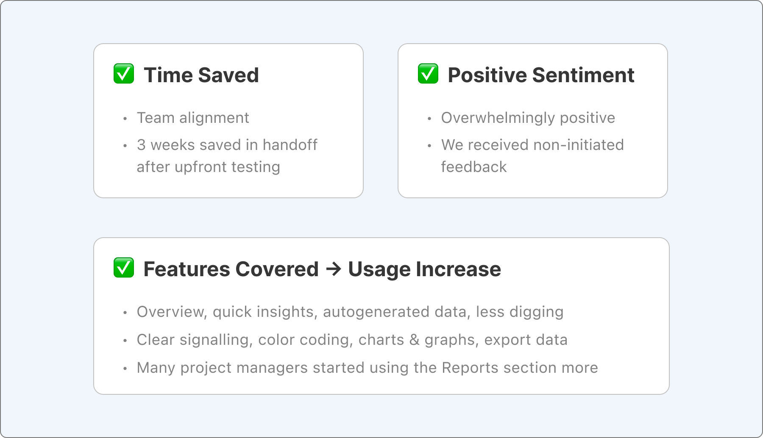The height and width of the screenshot is (438, 763).
Task: Click the 3 weeks saved in handoff line
Action: (x=227, y=145)
